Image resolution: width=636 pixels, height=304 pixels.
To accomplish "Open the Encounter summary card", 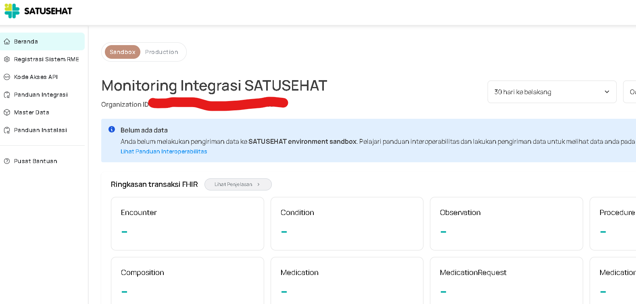I will [188, 223].
